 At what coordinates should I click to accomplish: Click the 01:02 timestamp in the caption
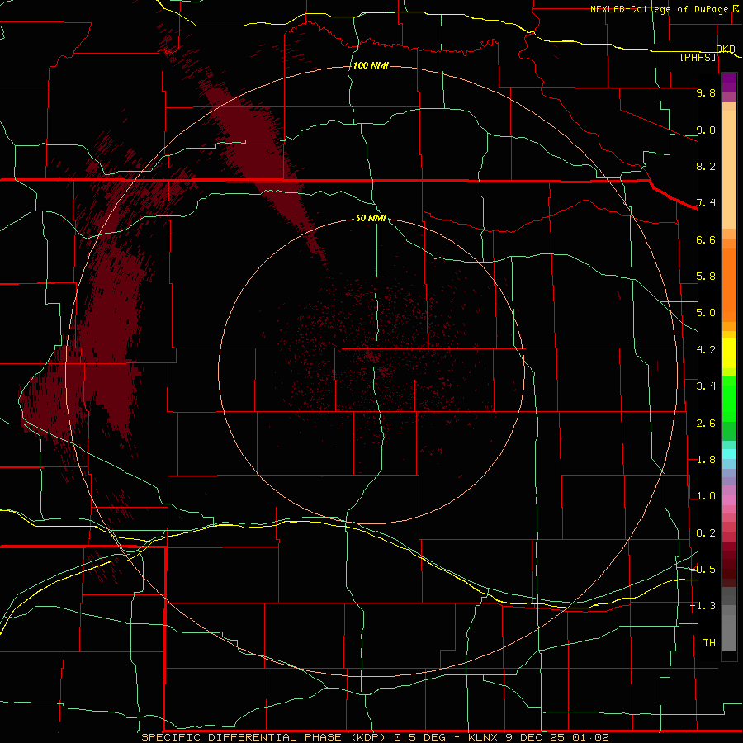(x=590, y=737)
